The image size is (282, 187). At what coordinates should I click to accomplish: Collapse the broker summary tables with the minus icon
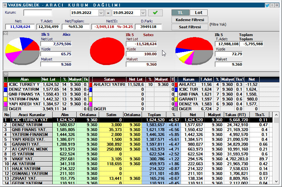pos(6,74)
